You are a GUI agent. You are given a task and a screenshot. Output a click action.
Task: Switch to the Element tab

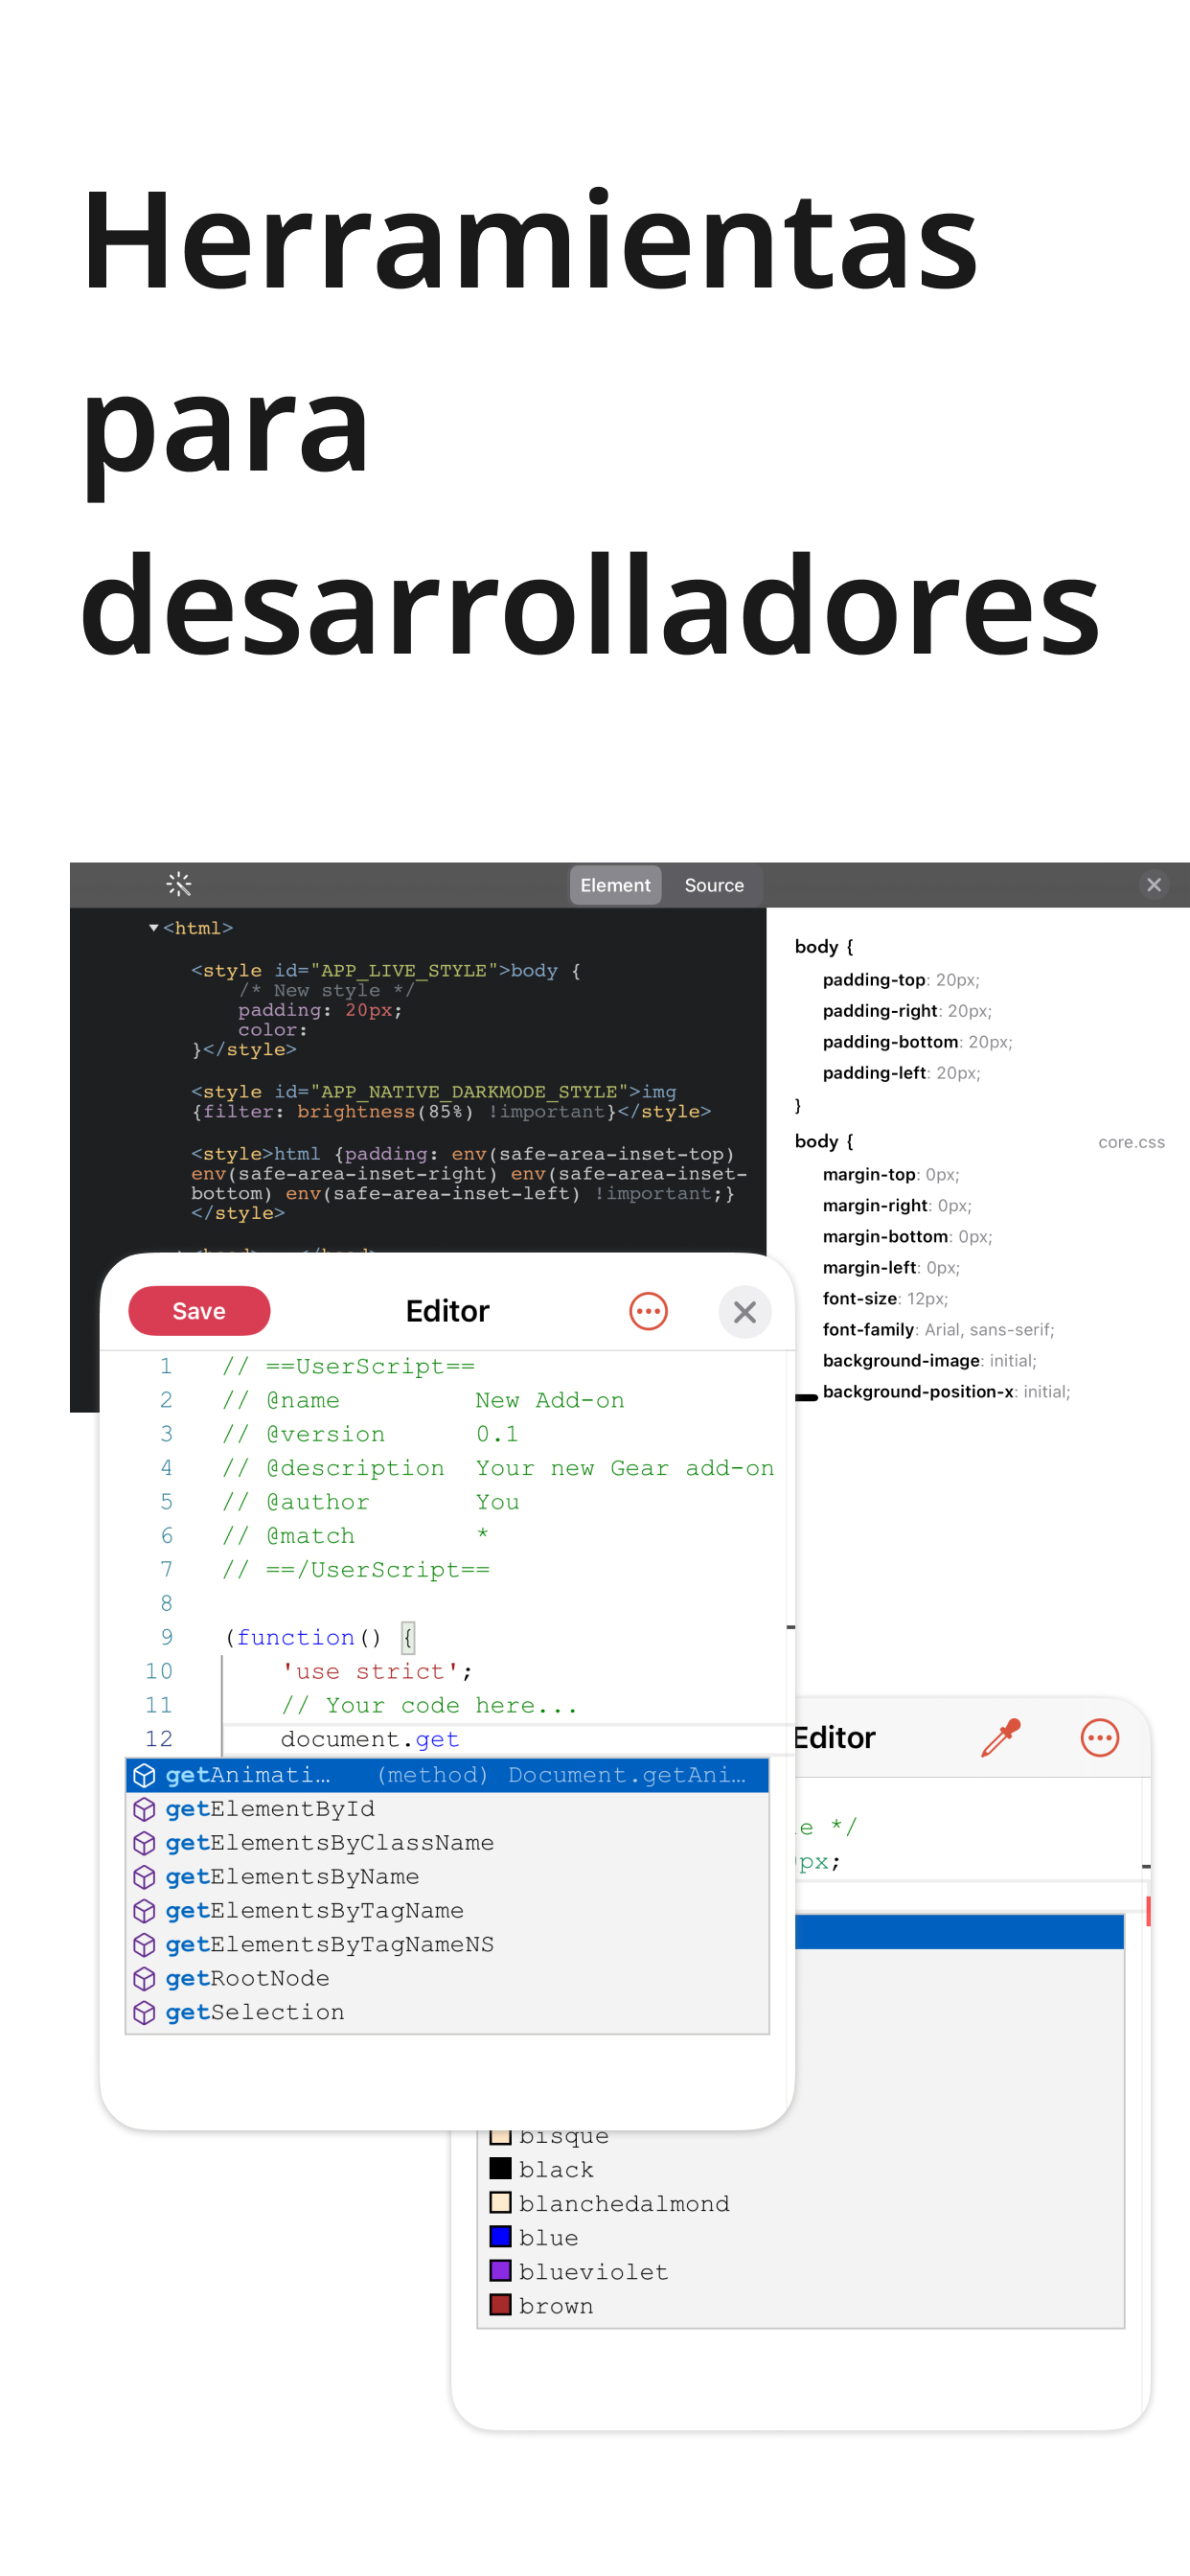[615, 885]
